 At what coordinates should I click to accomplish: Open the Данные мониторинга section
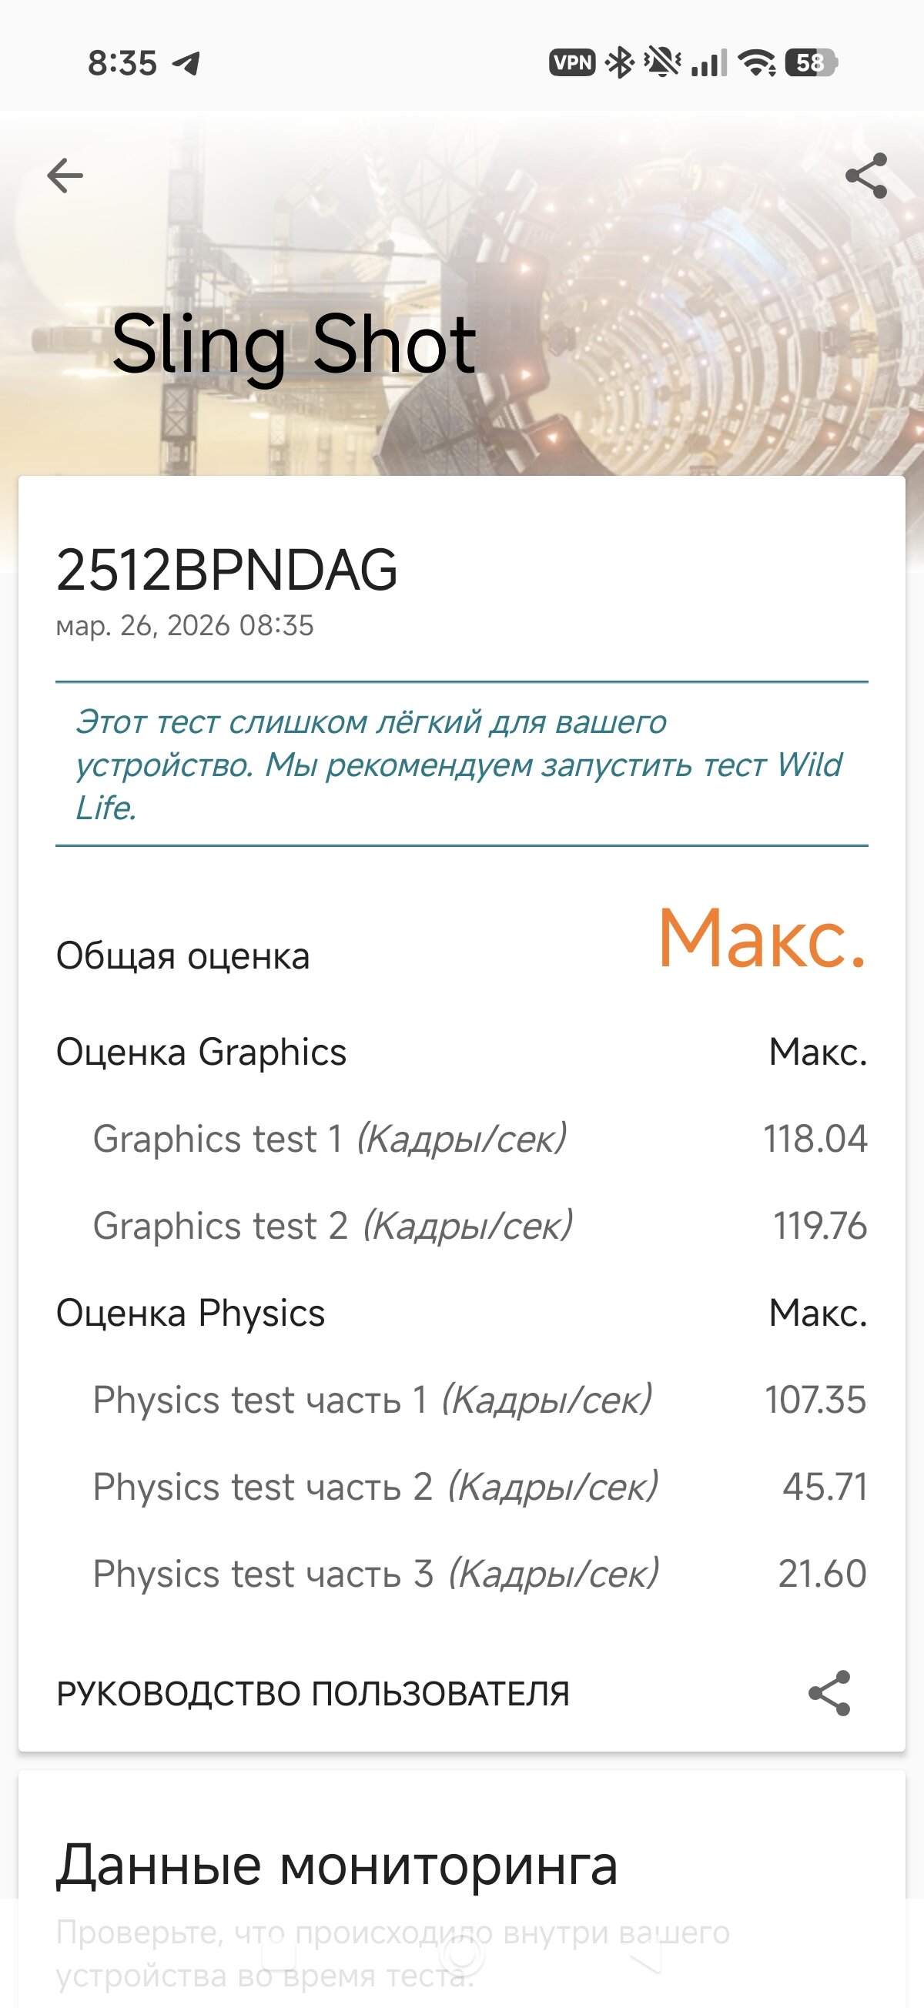[x=336, y=1866]
